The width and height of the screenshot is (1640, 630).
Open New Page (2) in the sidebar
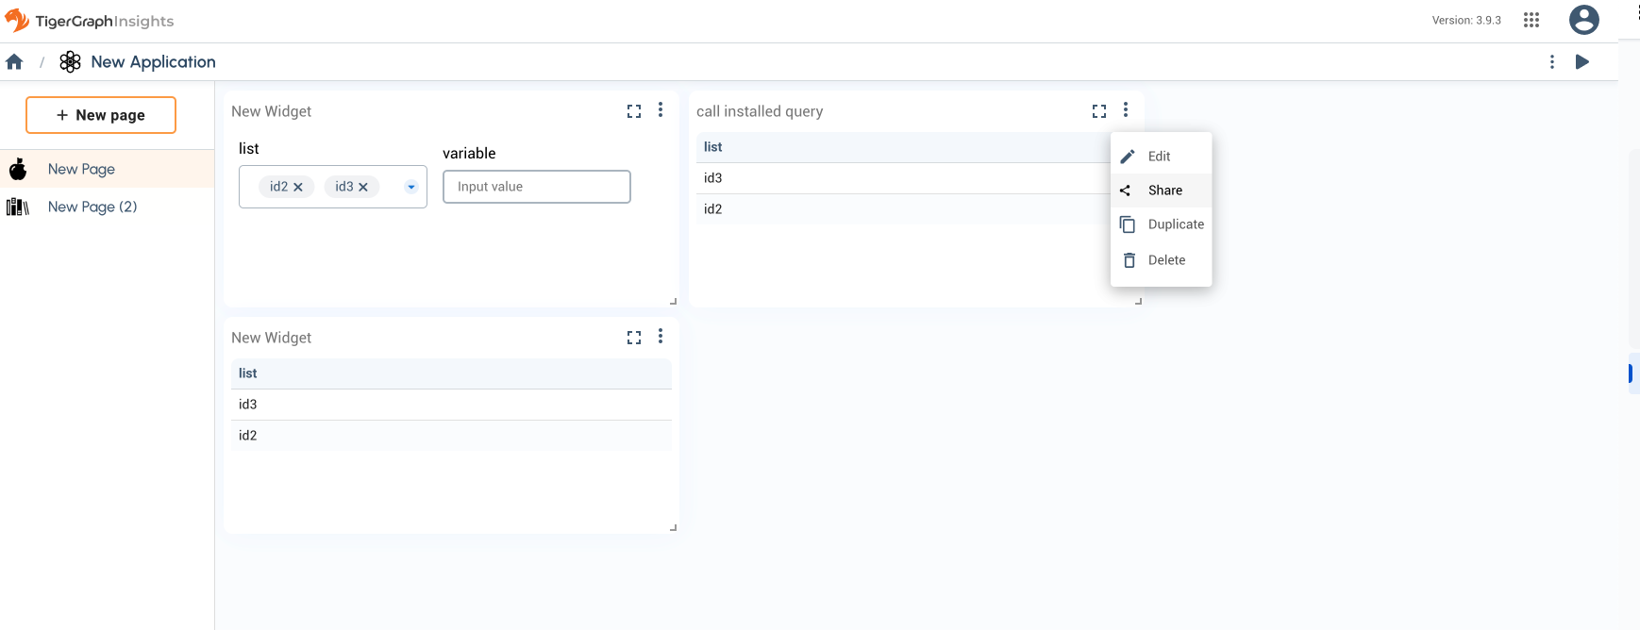click(92, 207)
